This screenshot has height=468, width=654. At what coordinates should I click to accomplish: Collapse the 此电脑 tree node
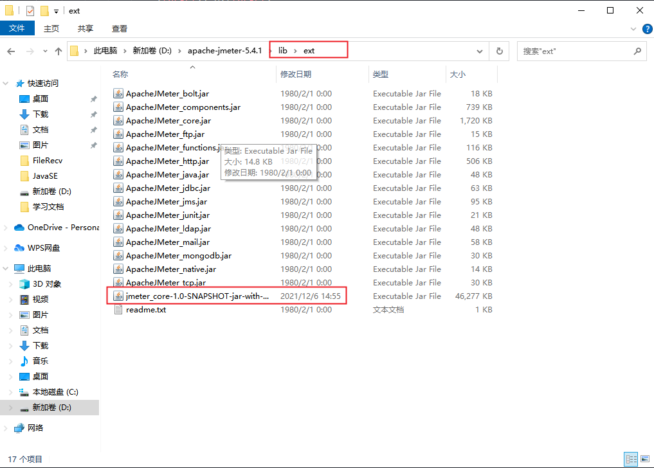[x=6, y=268]
